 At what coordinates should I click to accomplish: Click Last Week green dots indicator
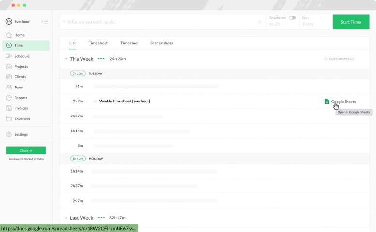[102, 218]
